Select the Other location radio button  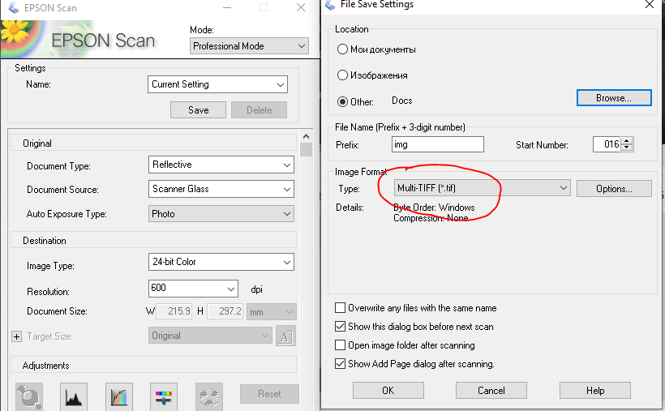[x=342, y=102]
